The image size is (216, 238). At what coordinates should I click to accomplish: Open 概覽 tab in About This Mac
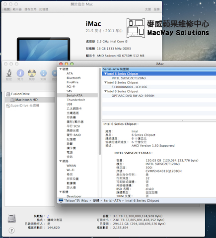tap(7, 9)
